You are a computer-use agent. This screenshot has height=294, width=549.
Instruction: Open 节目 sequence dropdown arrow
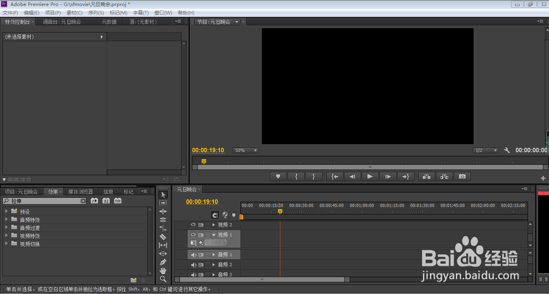point(237,22)
